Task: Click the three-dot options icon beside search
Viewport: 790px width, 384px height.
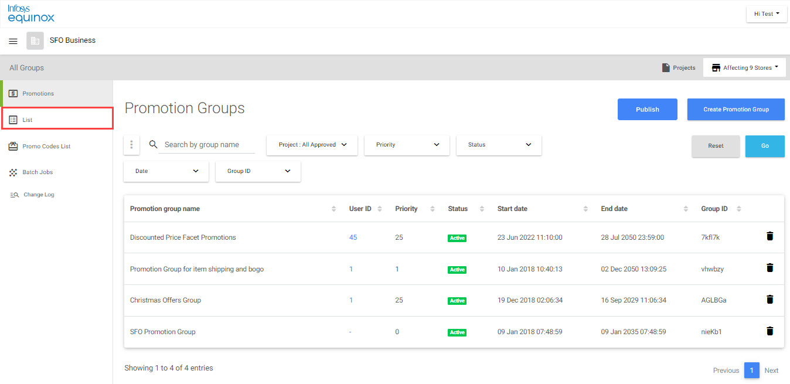Action: point(131,144)
